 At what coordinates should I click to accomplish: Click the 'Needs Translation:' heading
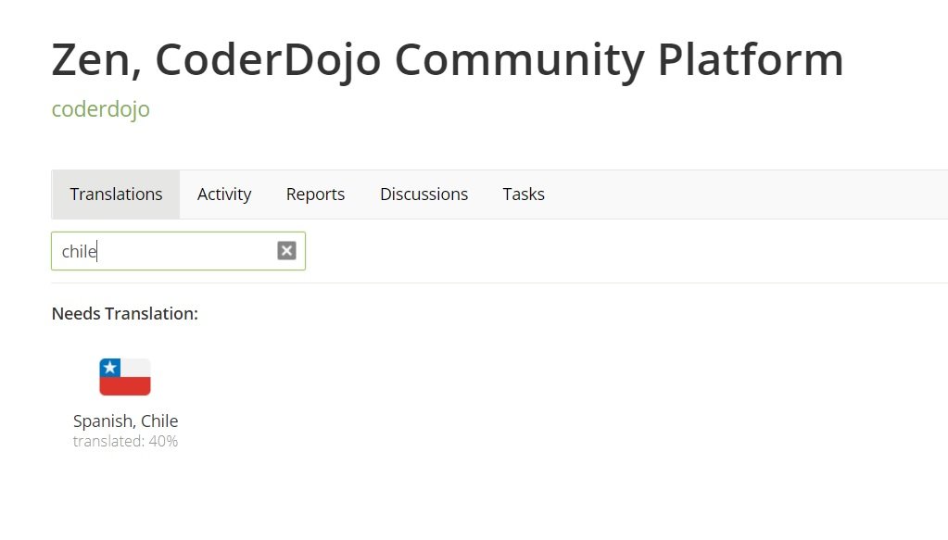(x=125, y=313)
